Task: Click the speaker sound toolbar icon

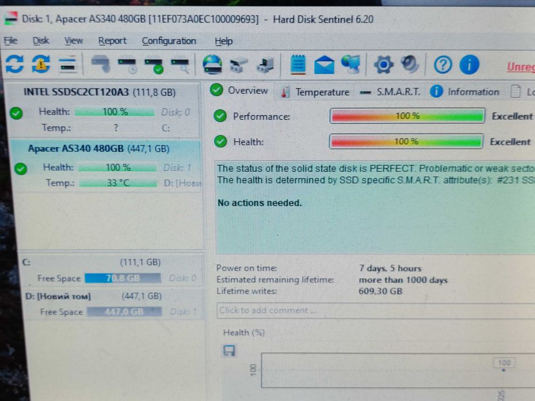Action: pyautogui.click(x=410, y=64)
